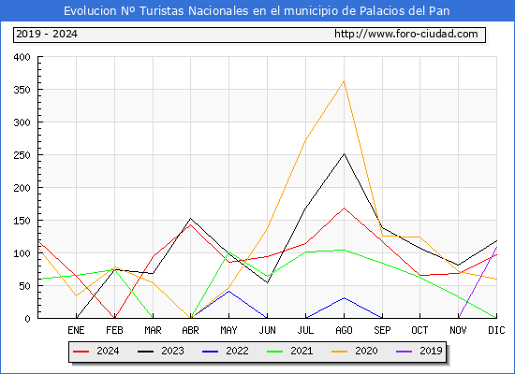Click the '2019 - 2024' date range label

(47, 34)
